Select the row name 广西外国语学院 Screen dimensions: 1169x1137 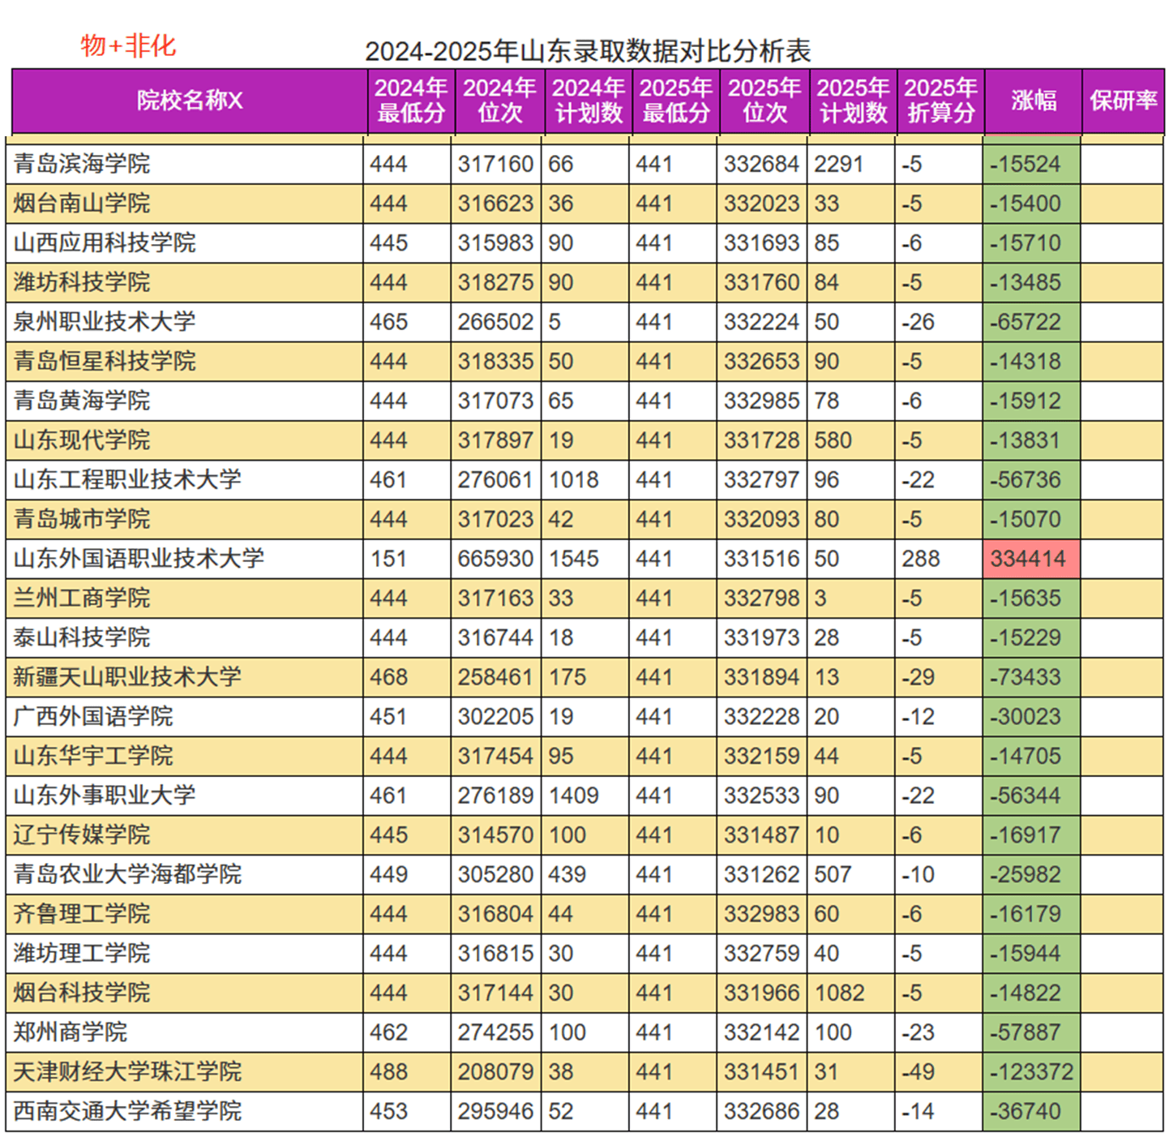(x=93, y=716)
